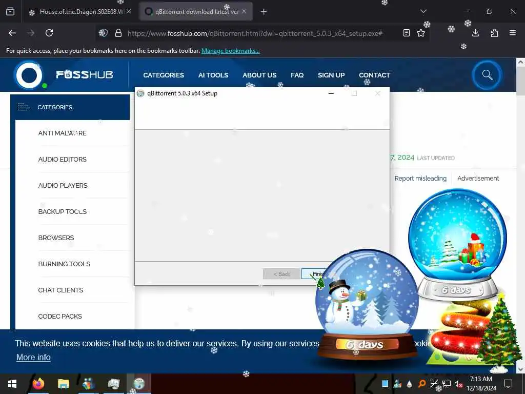Open AI TOOLS navigation item
The image size is (525, 394).
pos(213,75)
